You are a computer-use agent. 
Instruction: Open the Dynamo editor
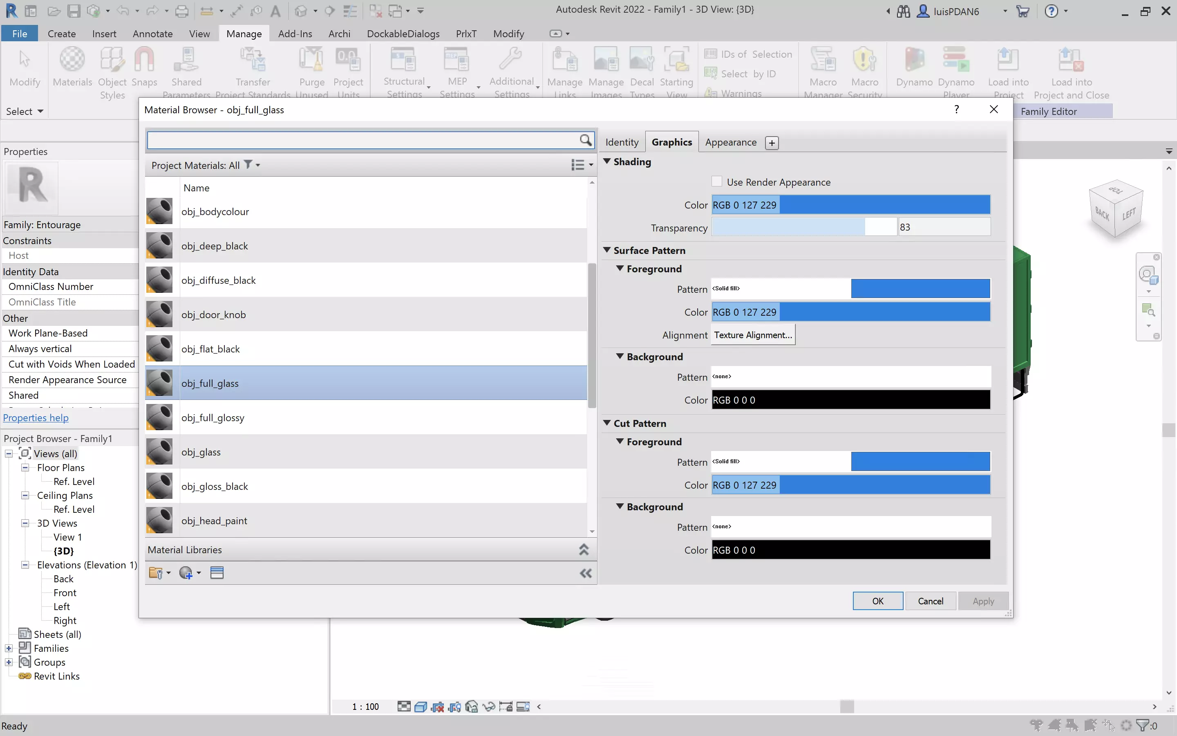pyautogui.click(x=913, y=68)
